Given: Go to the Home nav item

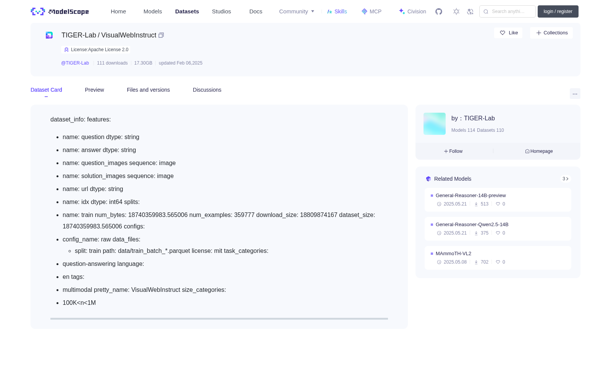Looking at the screenshot, I should (x=118, y=11).
